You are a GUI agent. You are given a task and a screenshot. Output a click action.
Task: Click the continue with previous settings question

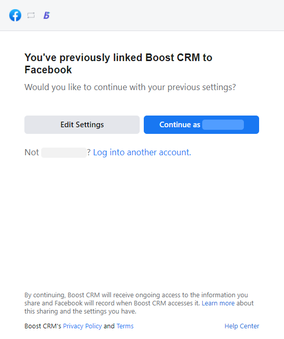130,87
